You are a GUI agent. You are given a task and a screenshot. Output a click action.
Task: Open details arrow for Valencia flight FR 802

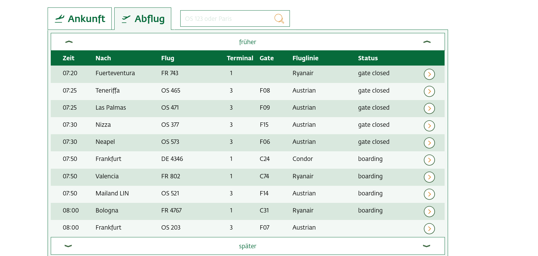point(429,177)
